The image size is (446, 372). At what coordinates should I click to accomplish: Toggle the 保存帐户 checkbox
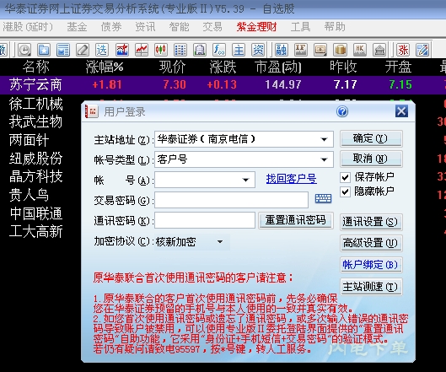tap(345, 178)
